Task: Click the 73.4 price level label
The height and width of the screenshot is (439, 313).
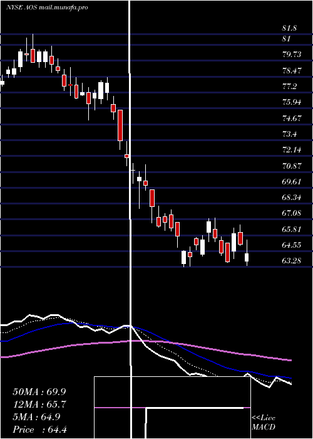Action: click(x=289, y=134)
